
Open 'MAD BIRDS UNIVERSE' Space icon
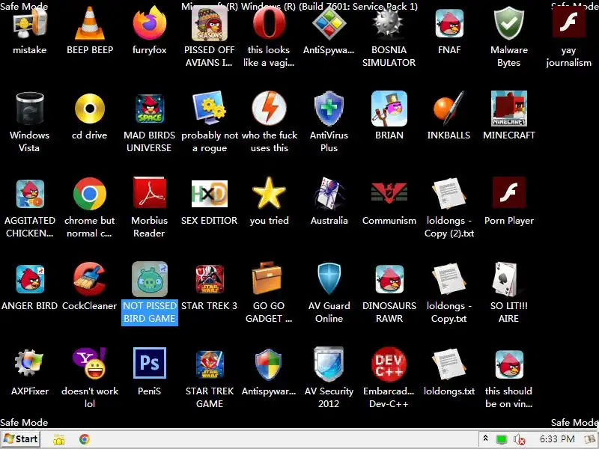click(149, 109)
